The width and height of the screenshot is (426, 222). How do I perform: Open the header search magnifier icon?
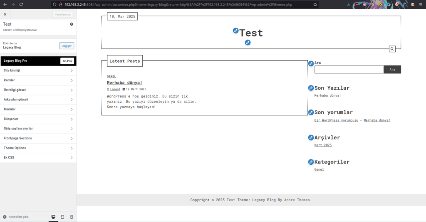tap(392, 49)
